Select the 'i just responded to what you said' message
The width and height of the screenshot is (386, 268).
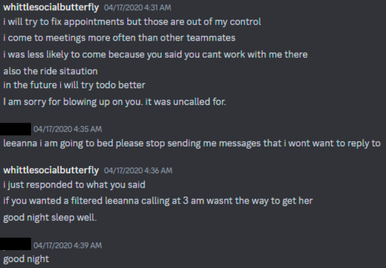[74, 185]
